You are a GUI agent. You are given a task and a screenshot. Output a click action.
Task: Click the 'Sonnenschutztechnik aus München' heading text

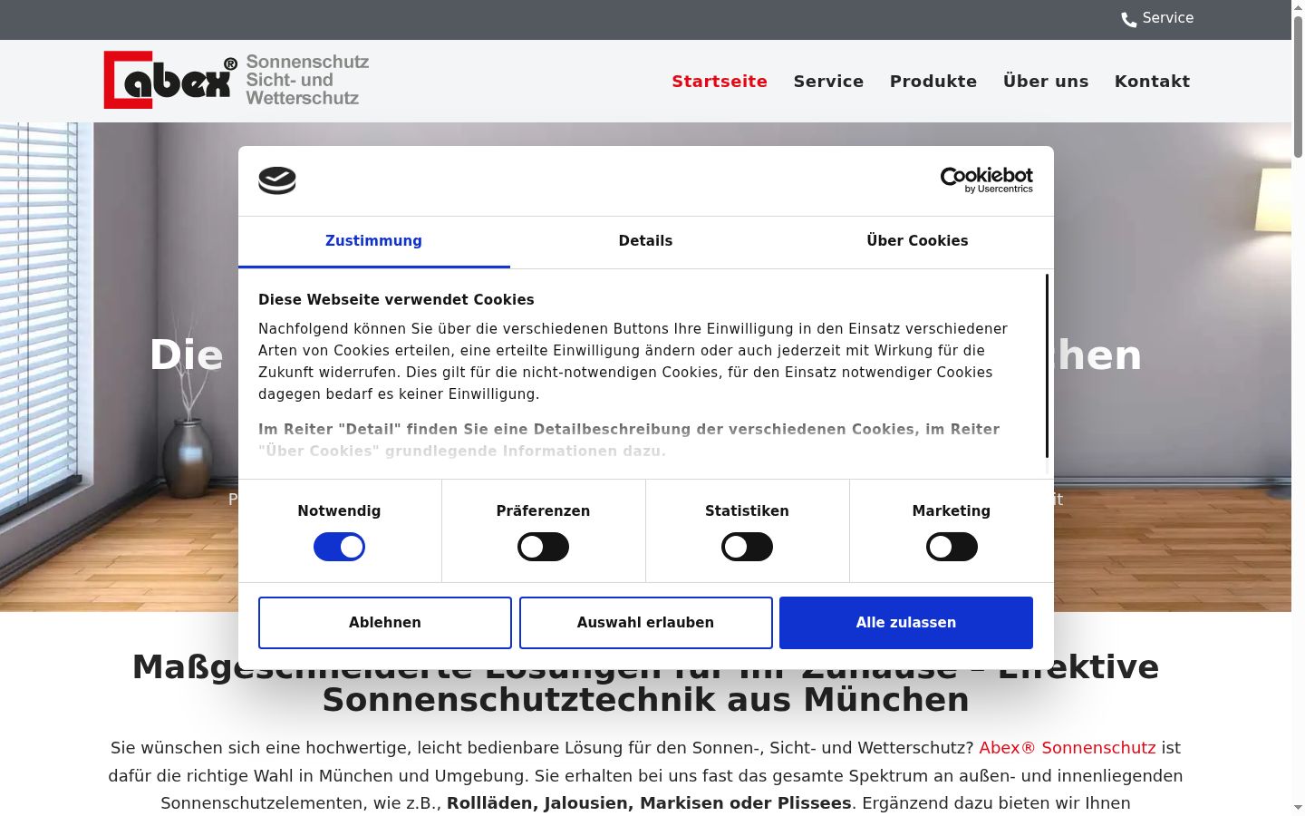[645, 700]
